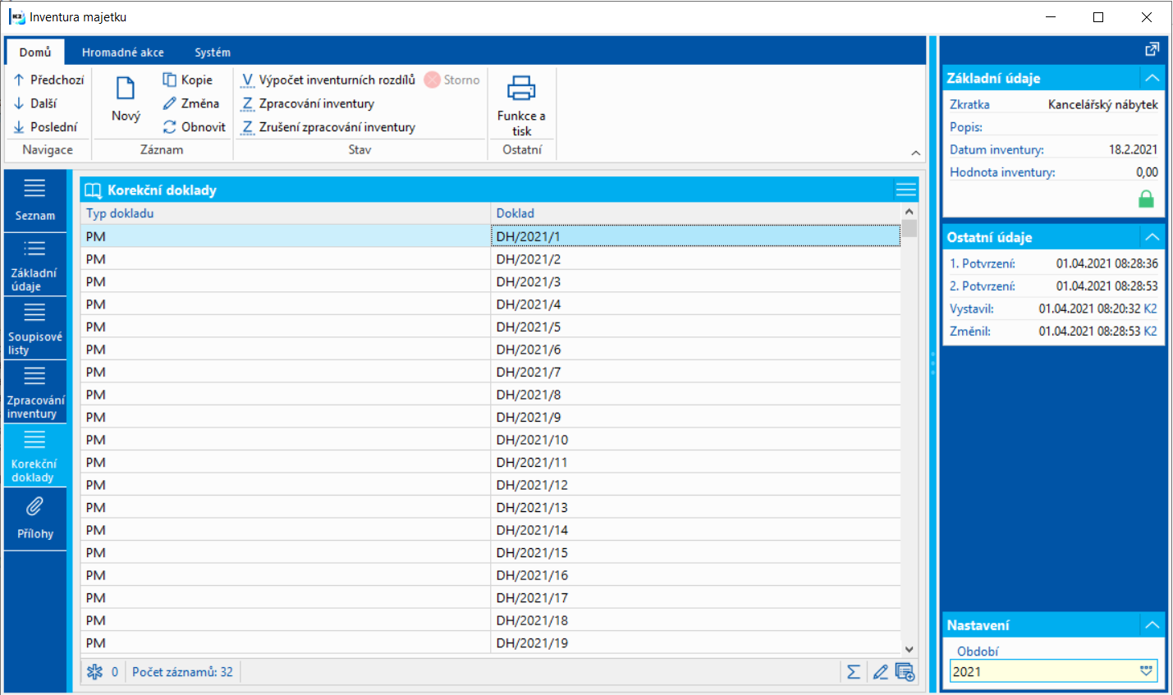Go to the next record (Další)
Viewport: 1173px width, 695px height.
click(35, 103)
